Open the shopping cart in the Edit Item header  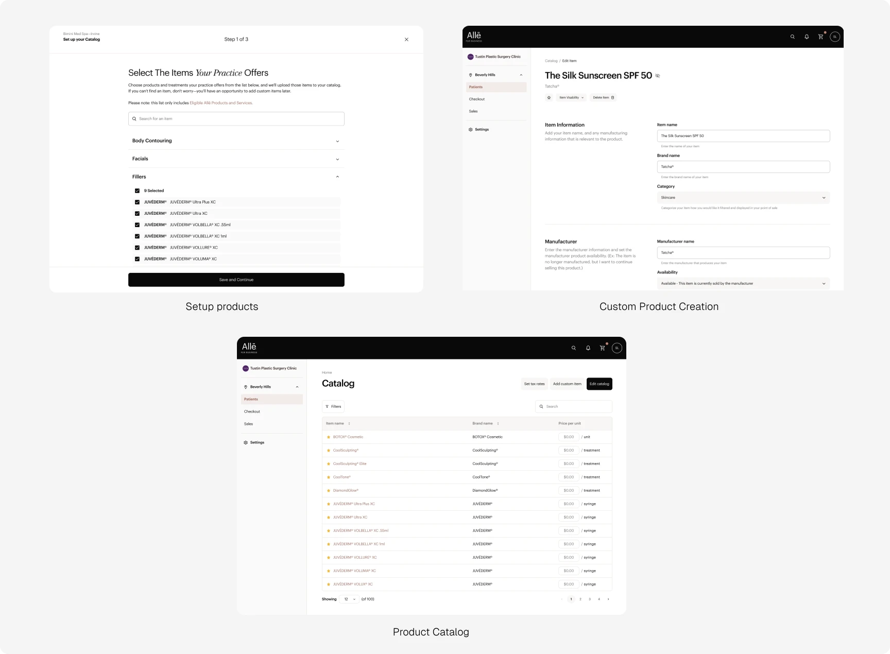coord(820,37)
